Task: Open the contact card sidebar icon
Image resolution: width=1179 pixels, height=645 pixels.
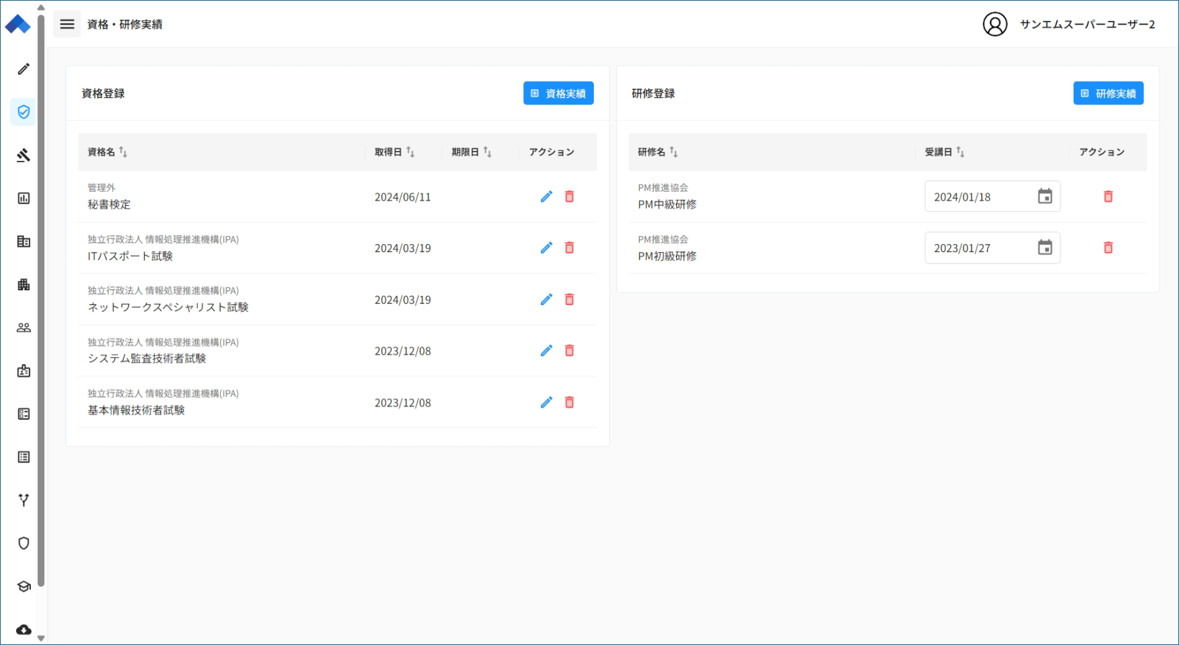Action: click(23, 414)
